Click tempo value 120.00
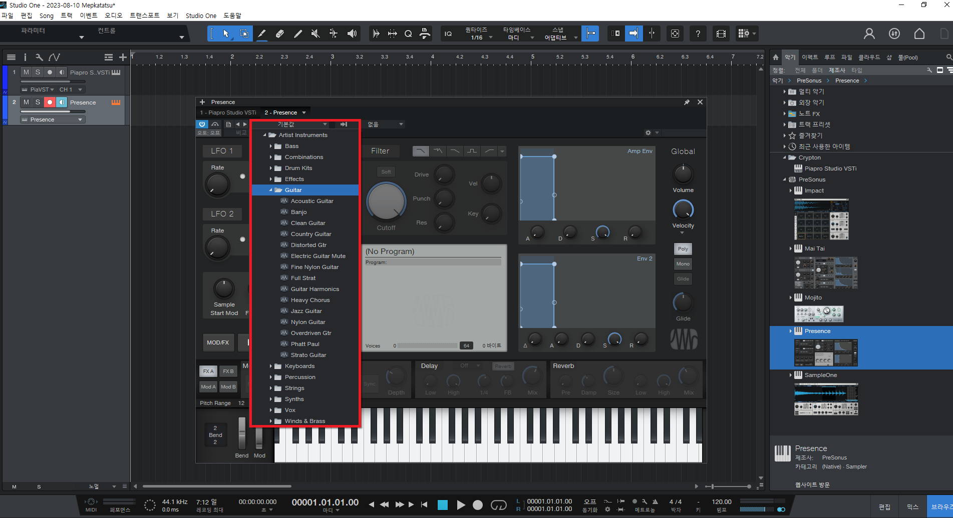This screenshot has height=518, width=953. tap(722, 501)
